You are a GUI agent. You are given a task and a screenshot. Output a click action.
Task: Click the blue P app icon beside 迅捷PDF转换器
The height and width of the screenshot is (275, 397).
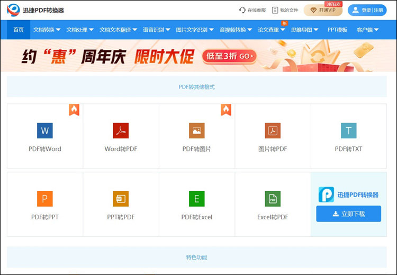pos(326,194)
